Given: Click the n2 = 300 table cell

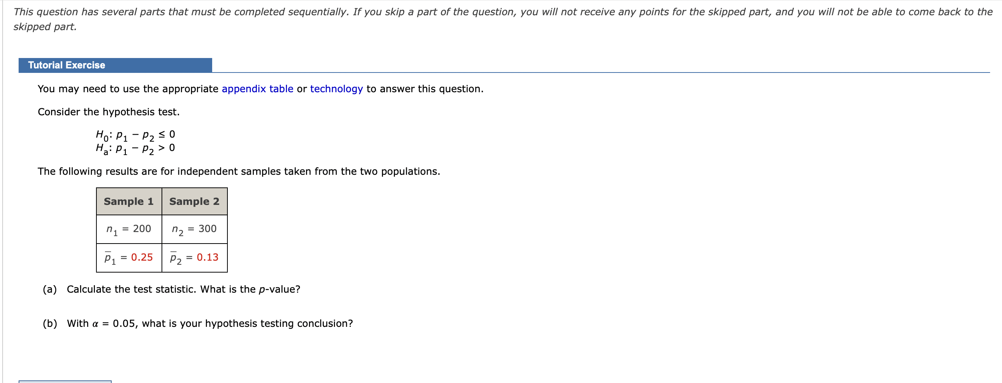Looking at the screenshot, I should (194, 229).
